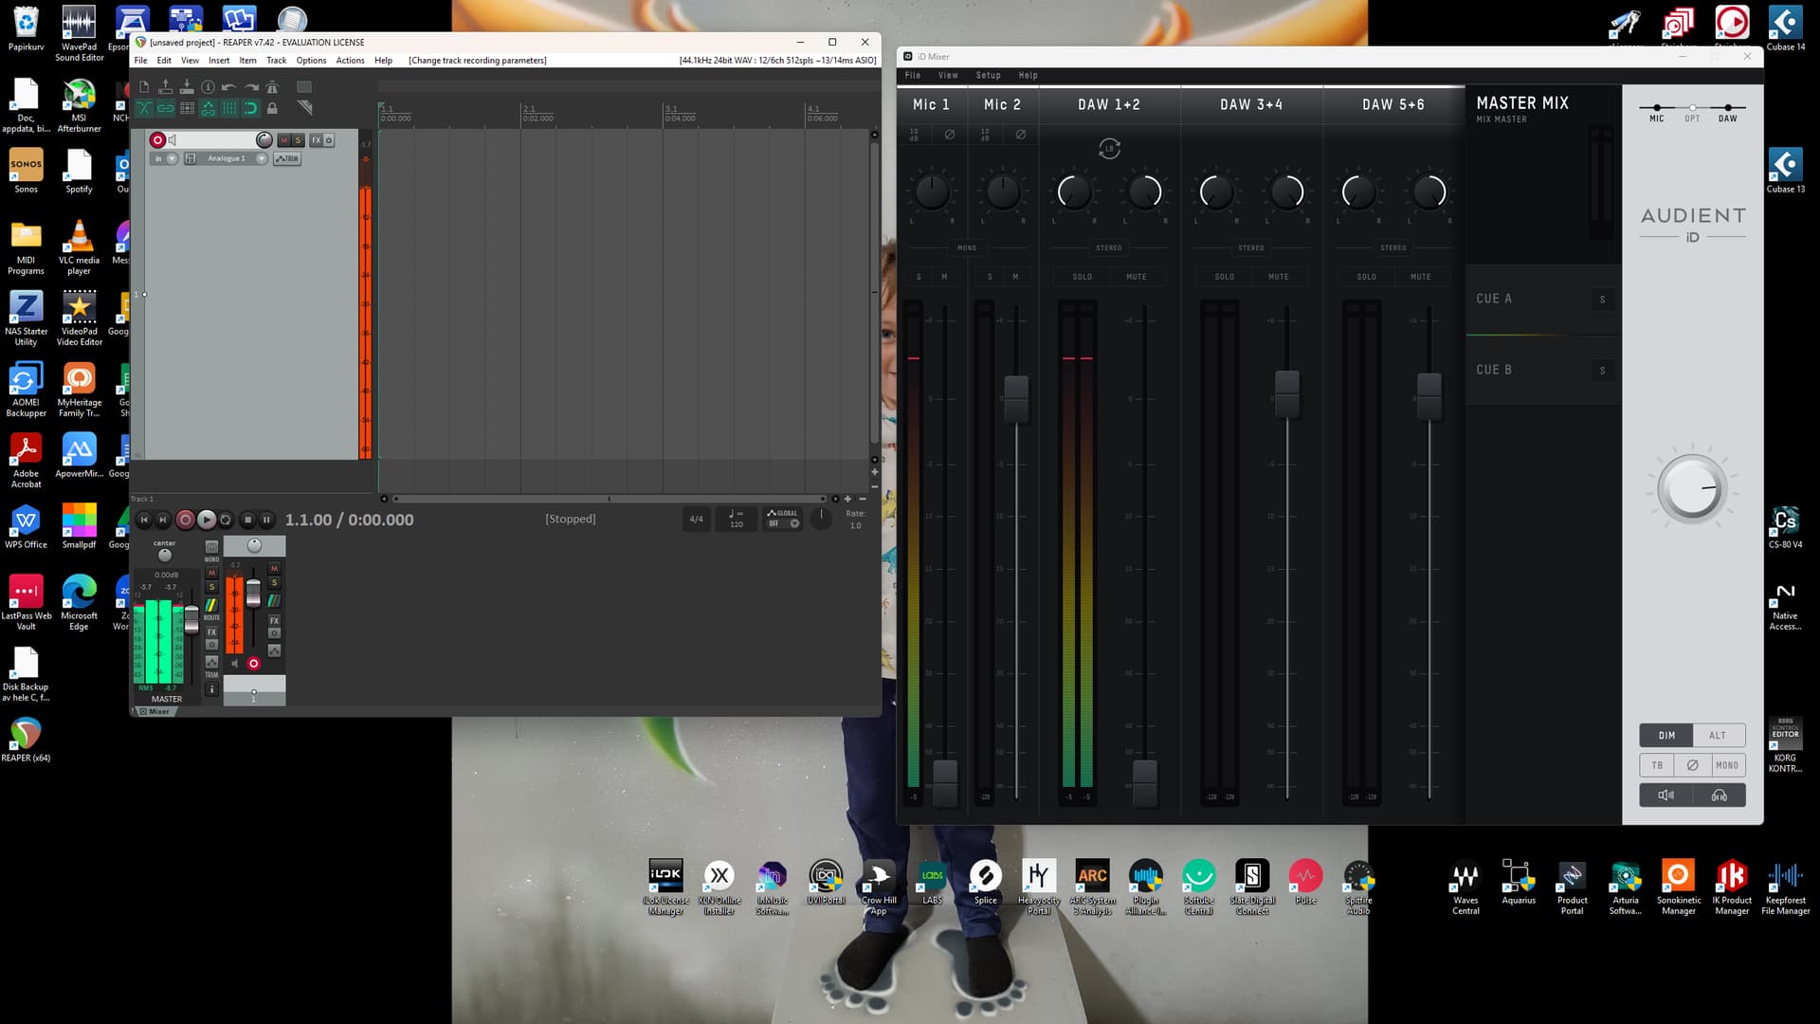Enable DIM in Audient master section

point(1666,736)
